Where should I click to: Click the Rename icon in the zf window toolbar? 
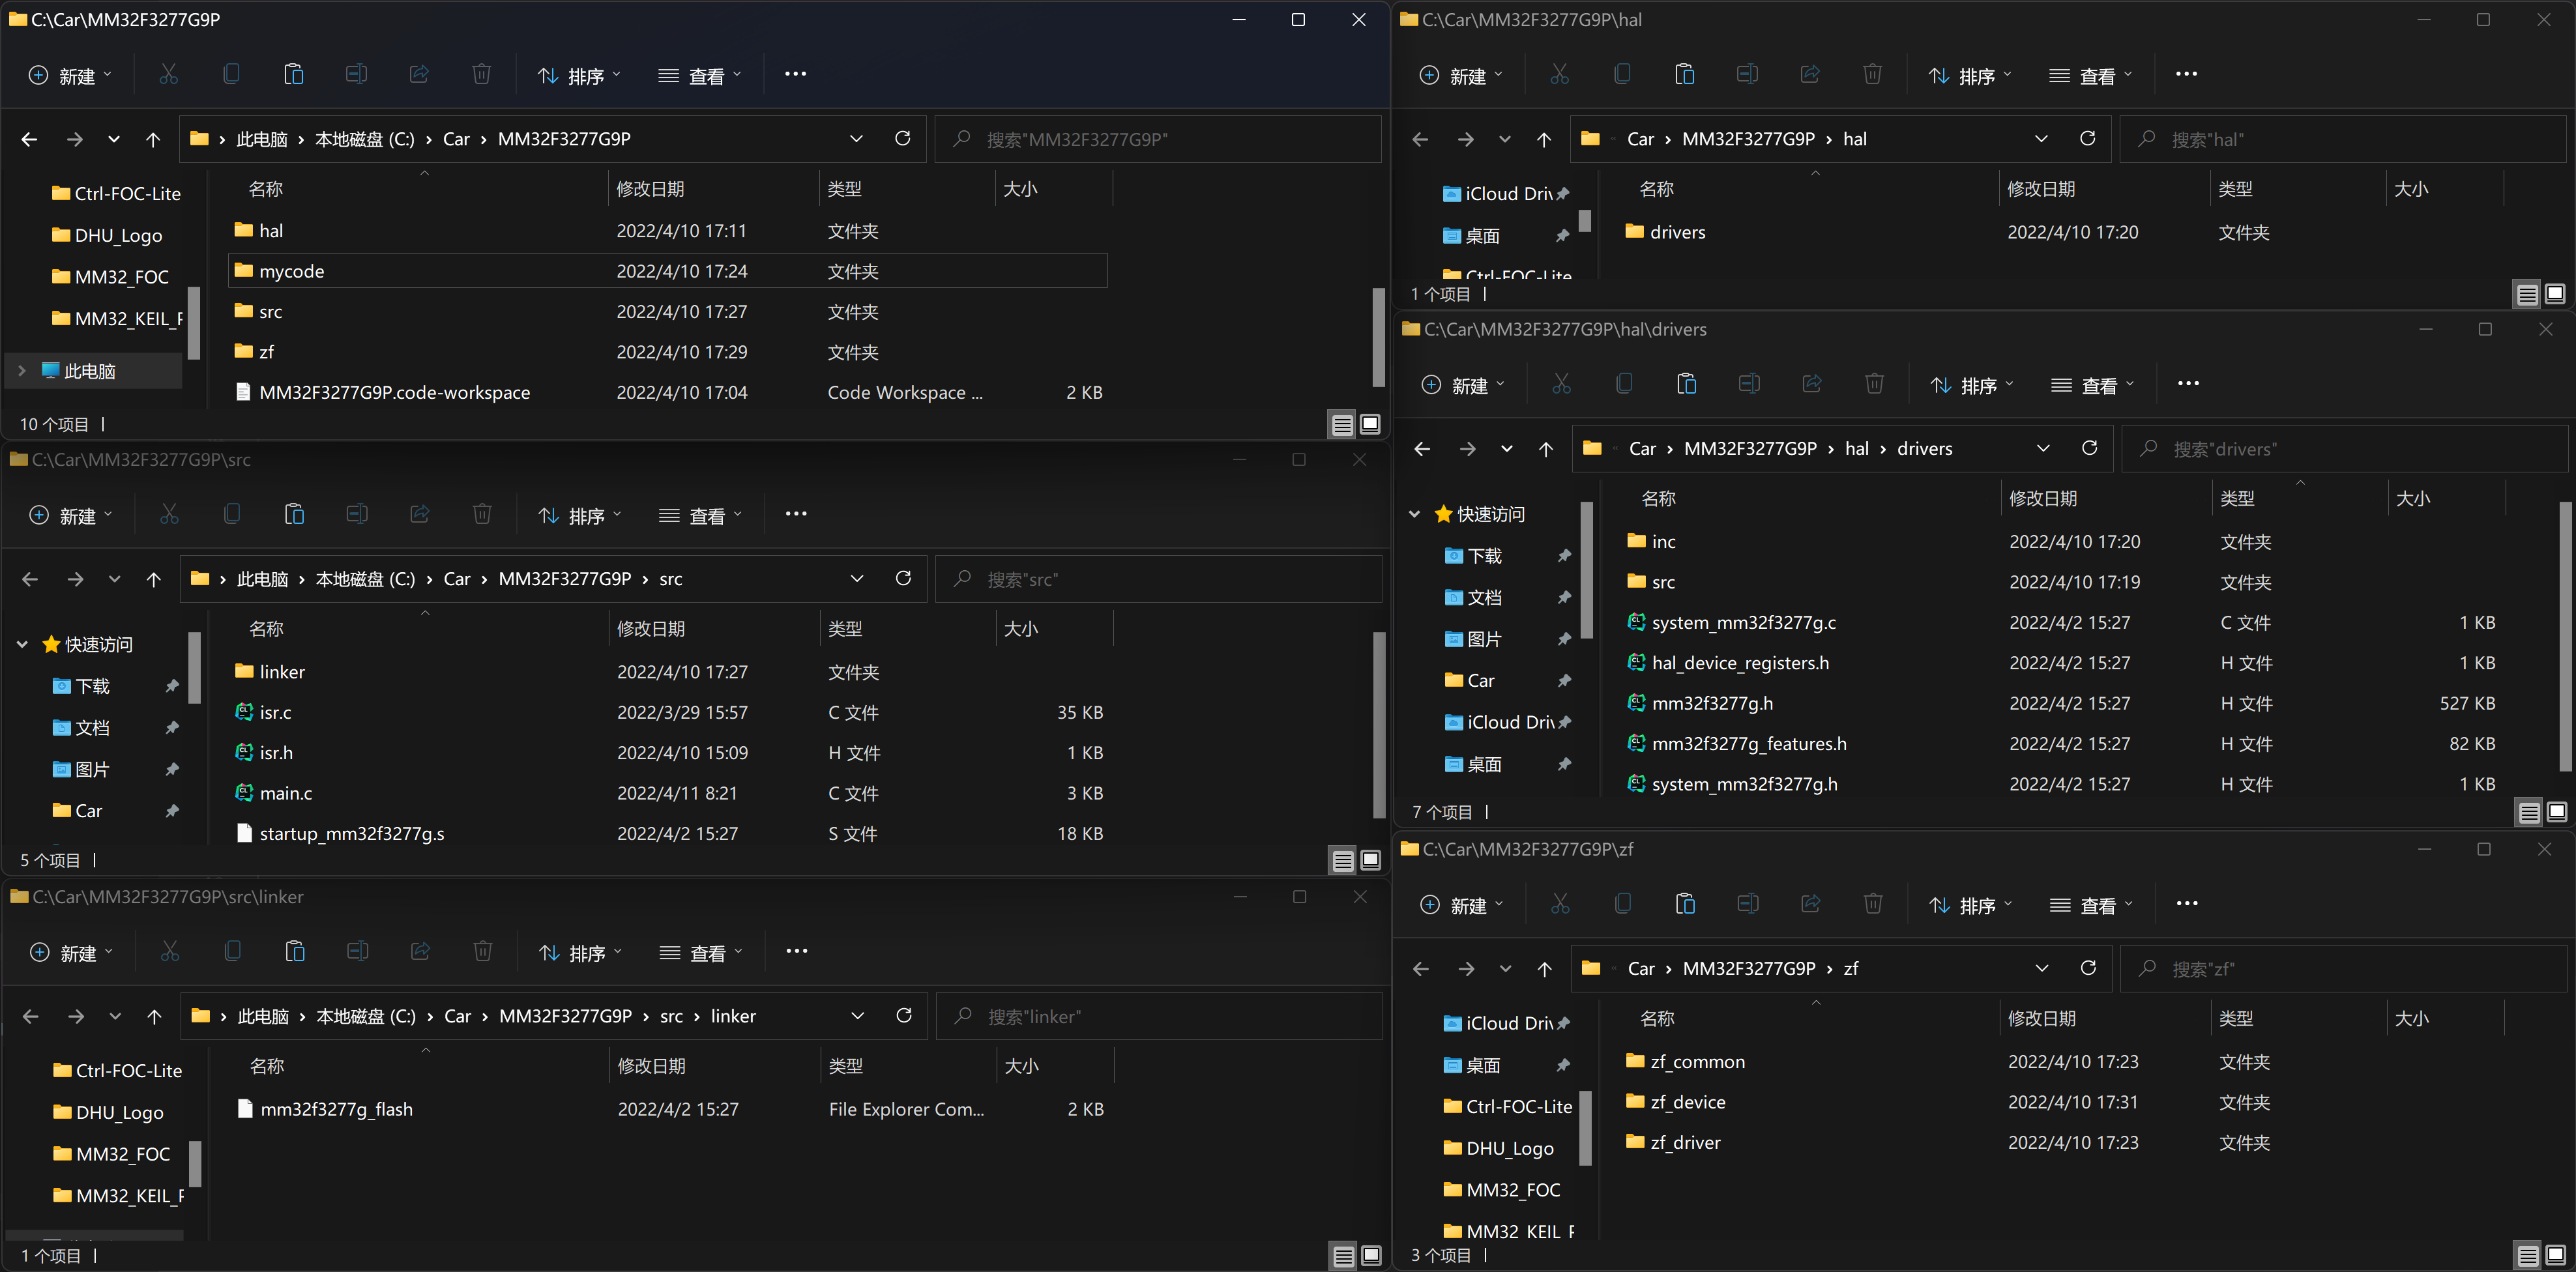tap(1747, 905)
